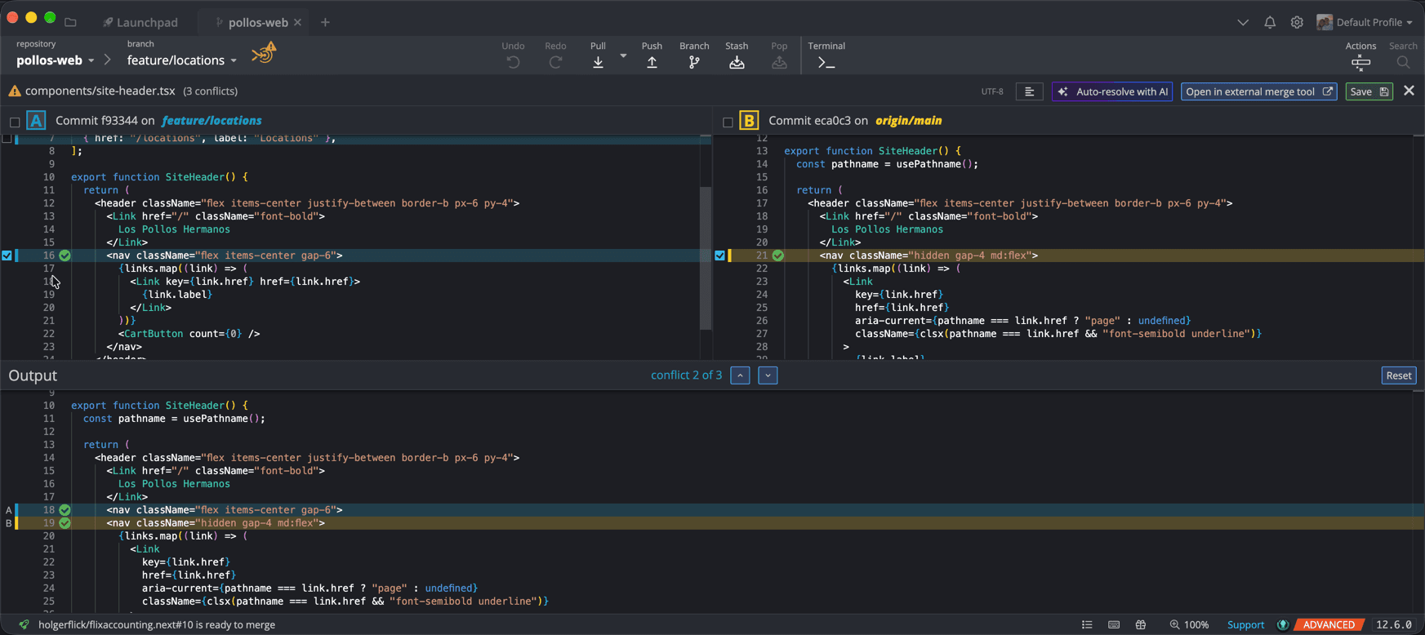Check the Commit eca0c3 side B checkbox
Screen dimensions: 1425x635
click(x=728, y=122)
